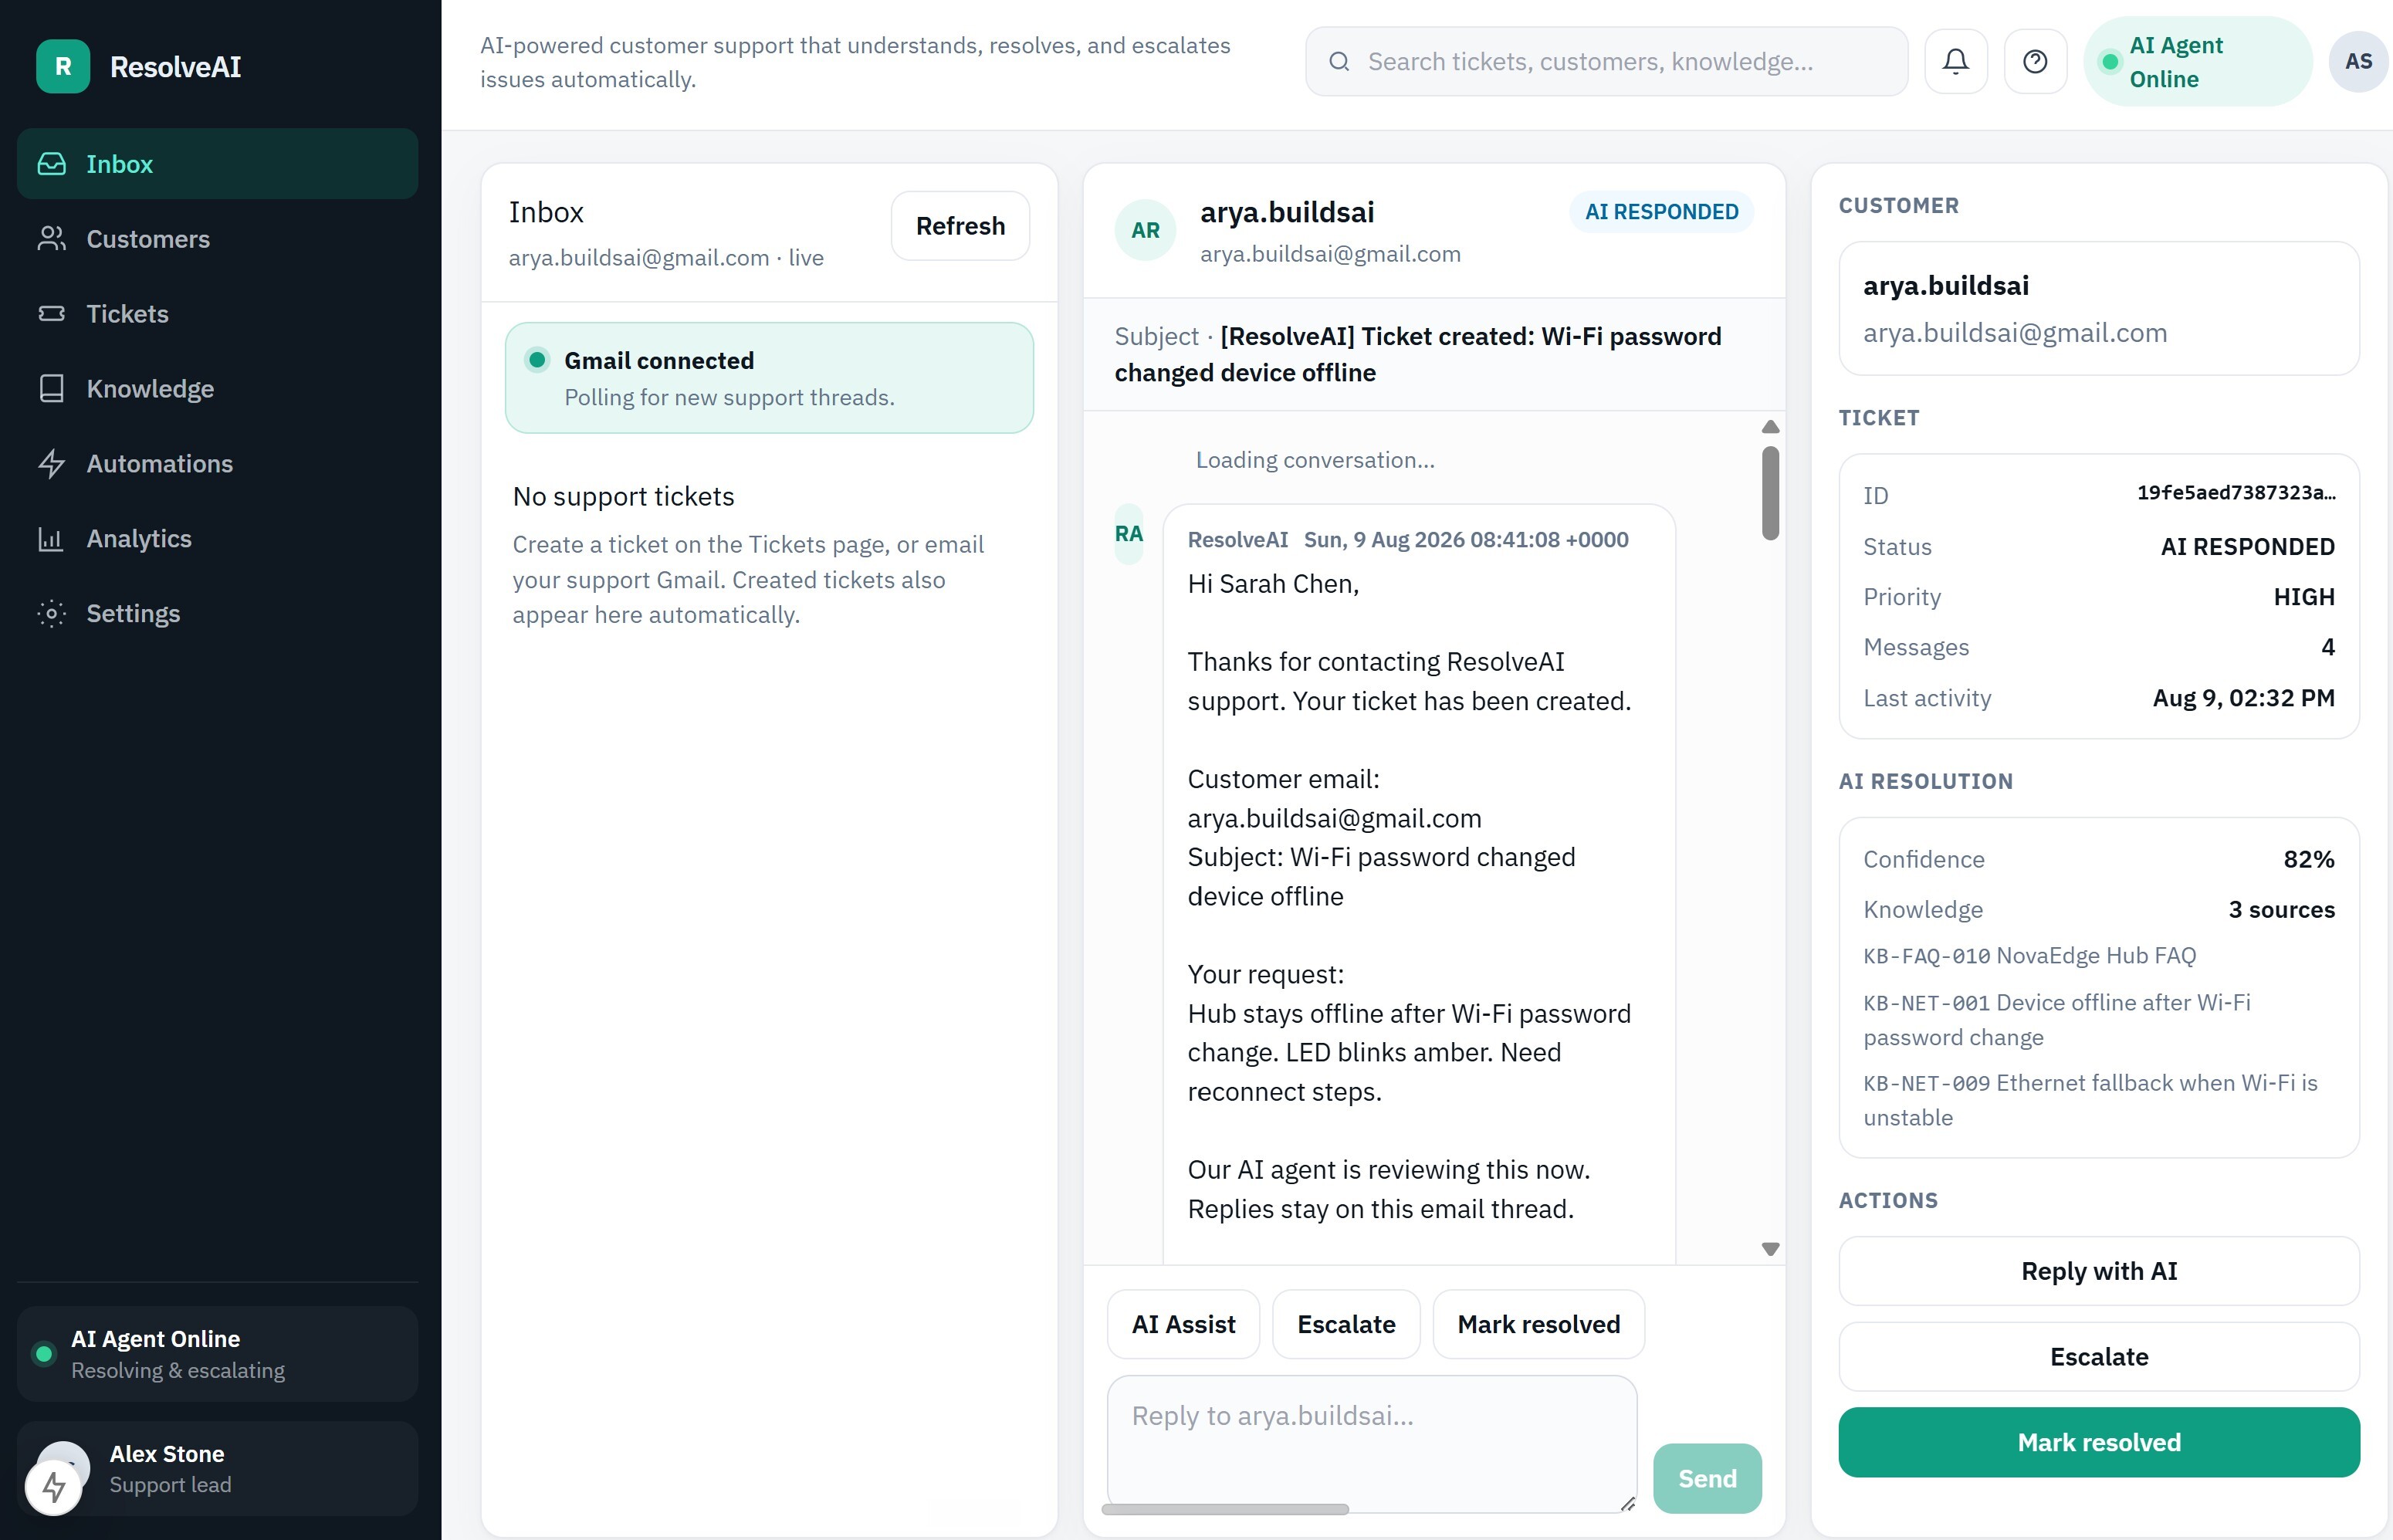Click the green dot in AI Agent pill
The height and width of the screenshot is (1540, 2393).
[2110, 62]
